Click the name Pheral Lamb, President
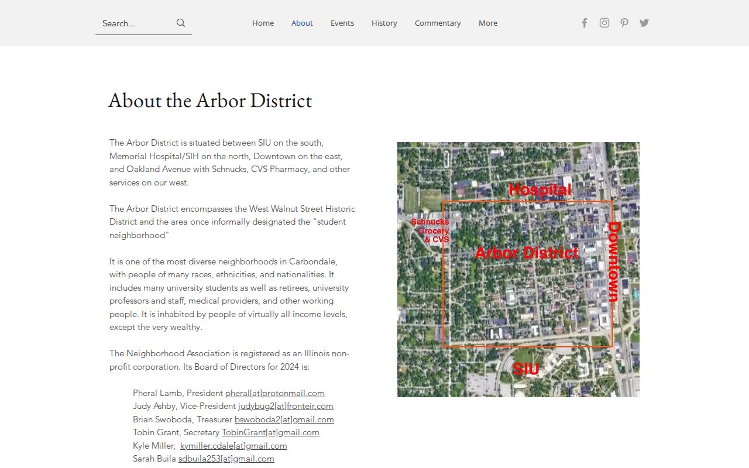Image resolution: width=749 pixels, height=468 pixels. click(x=178, y=393)
